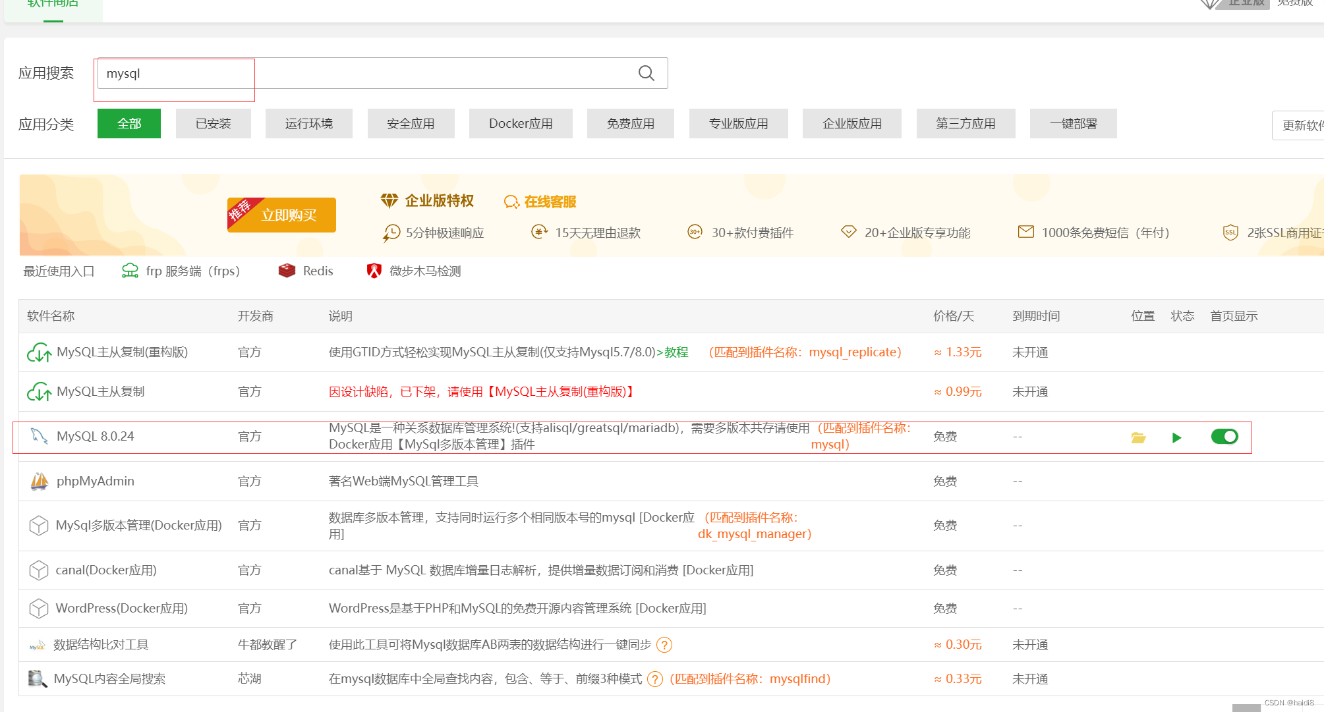Select the 安全应用 category tab
Screen dimensions: 1324x712
411,124
